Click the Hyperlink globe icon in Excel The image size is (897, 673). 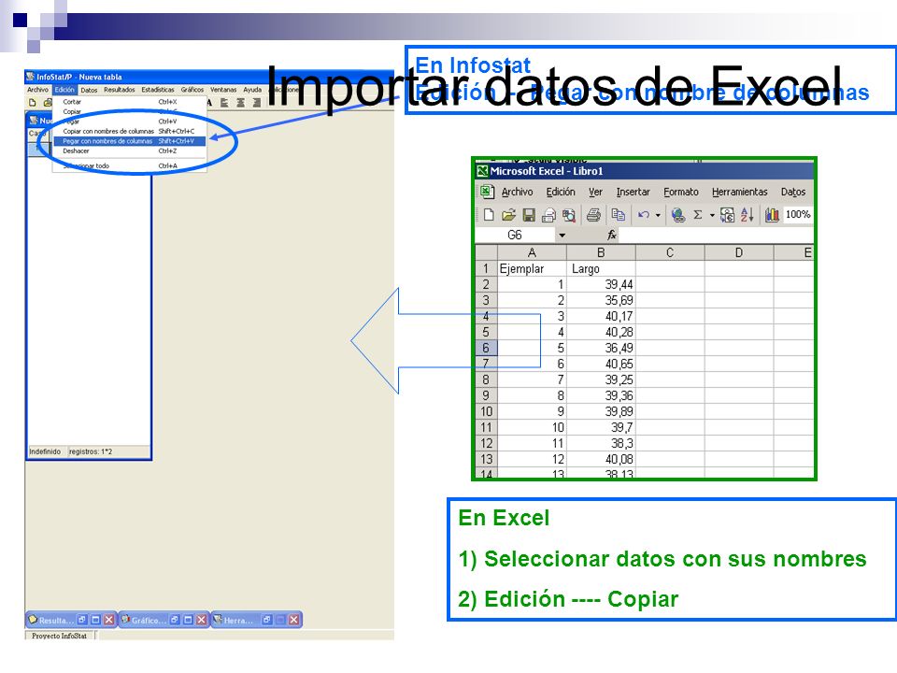[x=678, y=215]
